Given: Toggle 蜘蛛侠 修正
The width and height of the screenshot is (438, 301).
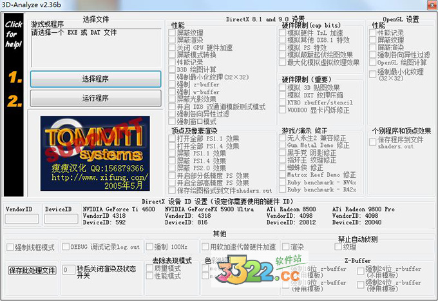Looking at the screenshot, I should coord(282,168).
